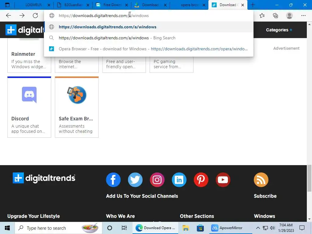Click the Who We Are footer heading
The image size is (312, 234).
tap(120, 216)
